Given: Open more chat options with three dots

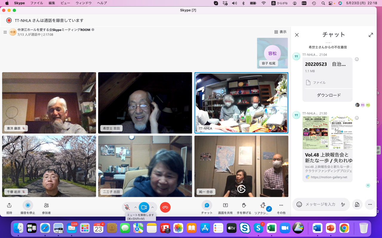Looking at the screenshot, I should click(x=370, y=204).
